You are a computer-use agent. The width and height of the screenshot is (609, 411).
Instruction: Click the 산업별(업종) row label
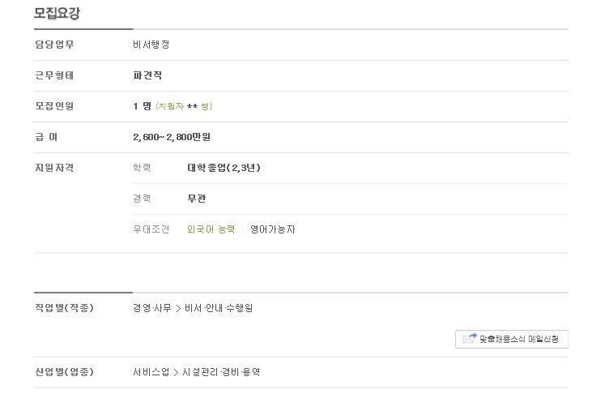(x=64, y=372)
